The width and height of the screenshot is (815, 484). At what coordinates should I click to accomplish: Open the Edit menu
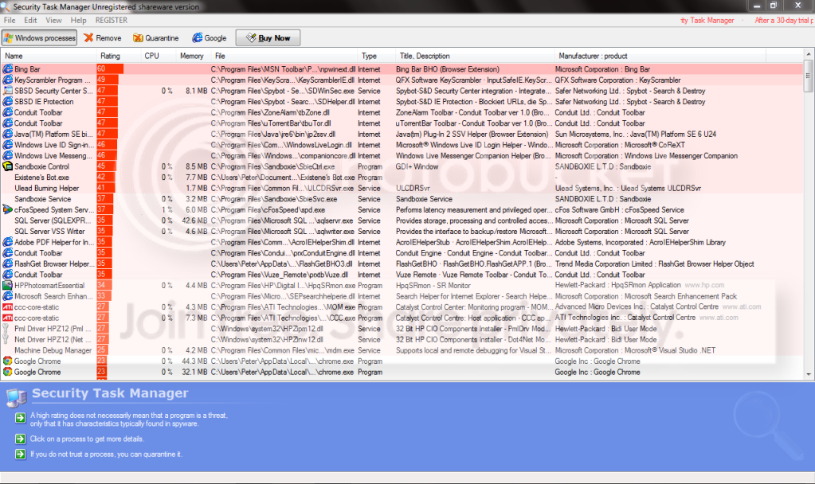coord(30,20)
